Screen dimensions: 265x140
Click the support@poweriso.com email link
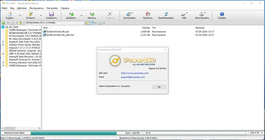(133, 77)
